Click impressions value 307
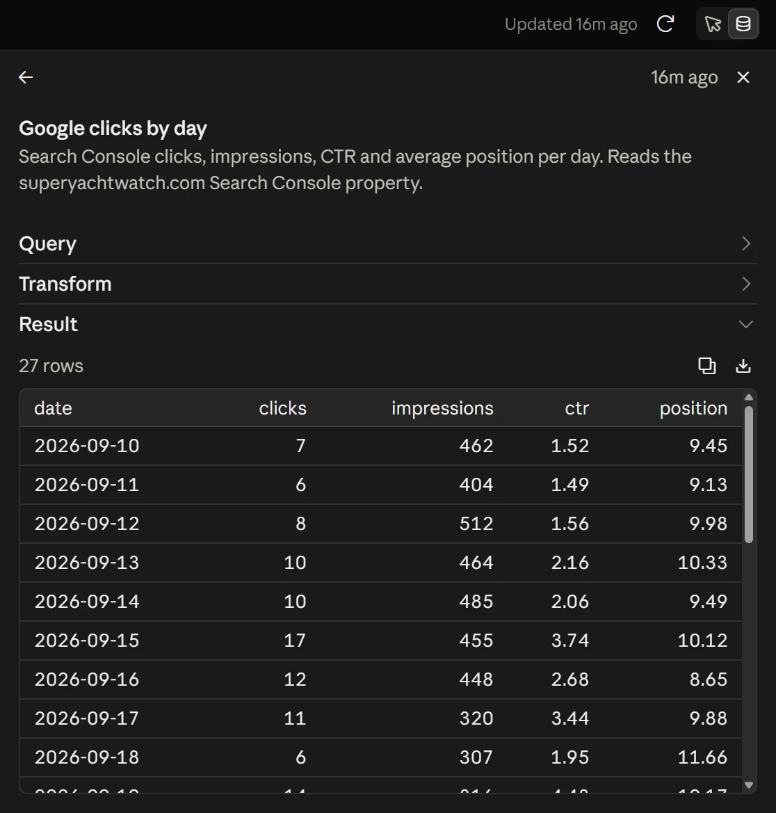 pyautogui.click(x=476, y=757)
